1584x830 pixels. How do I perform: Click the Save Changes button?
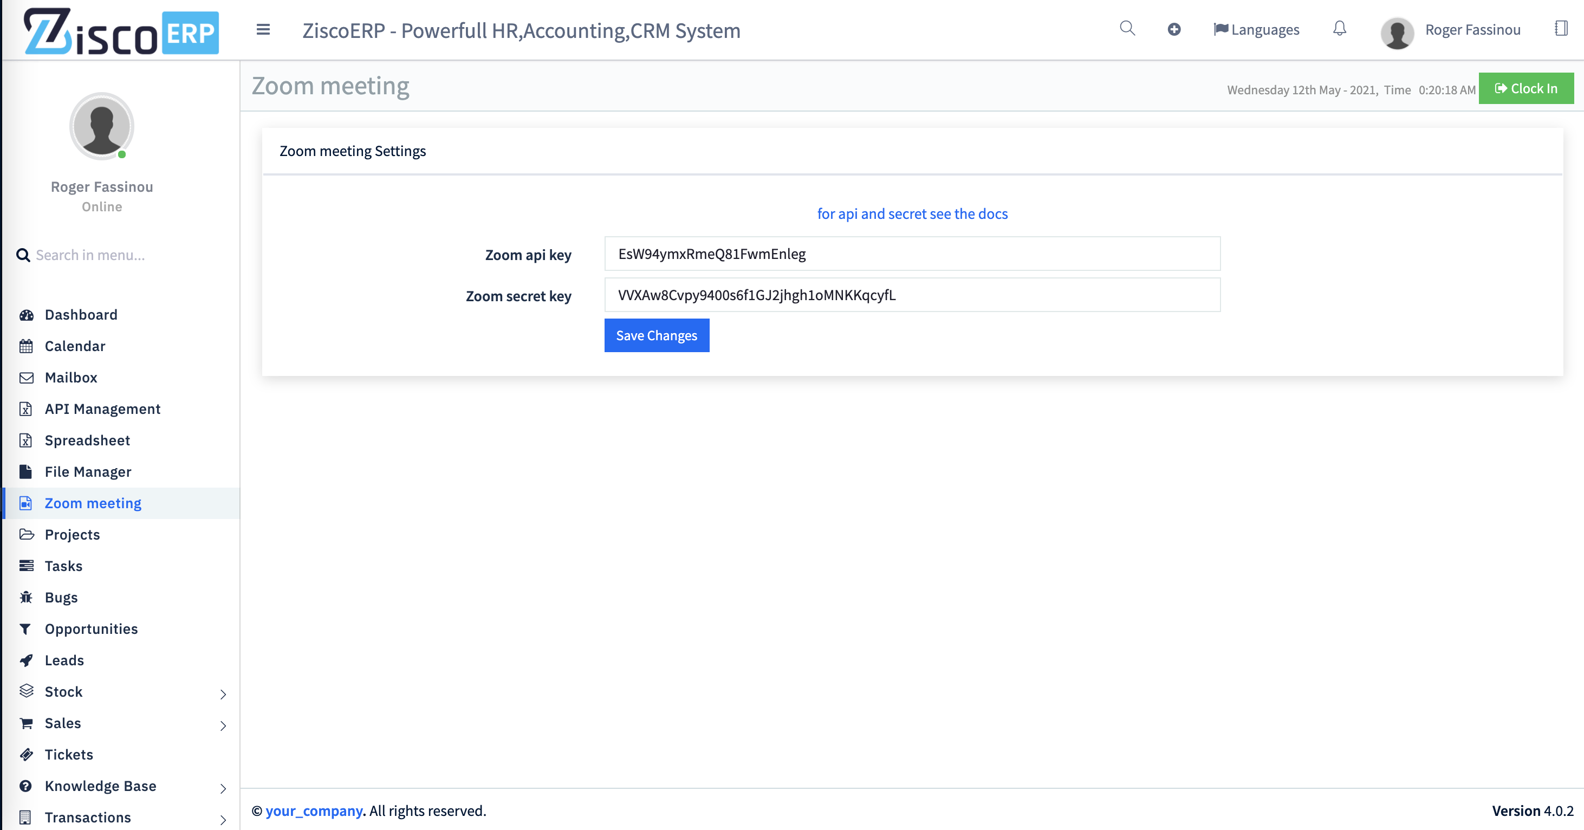pos(657,335)
